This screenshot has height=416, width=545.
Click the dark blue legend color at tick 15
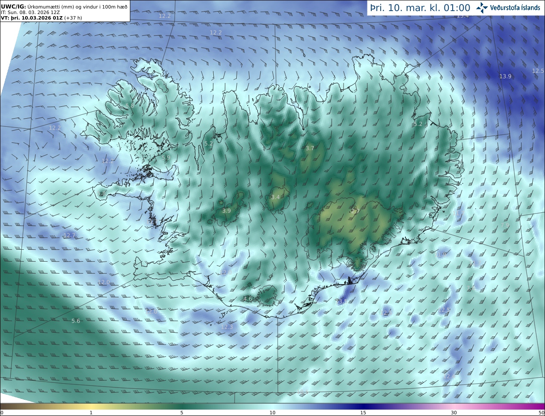tap(363, 407)
